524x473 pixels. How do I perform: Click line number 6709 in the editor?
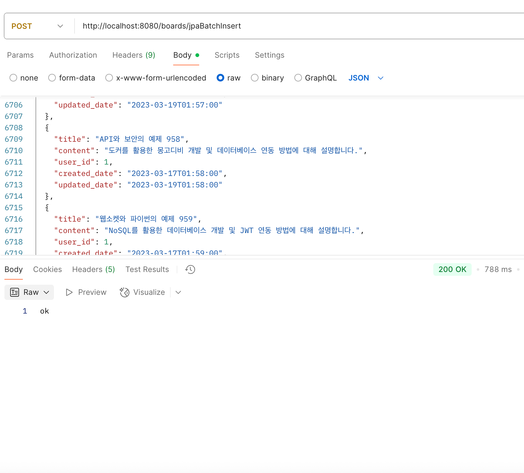coord(14,139)
